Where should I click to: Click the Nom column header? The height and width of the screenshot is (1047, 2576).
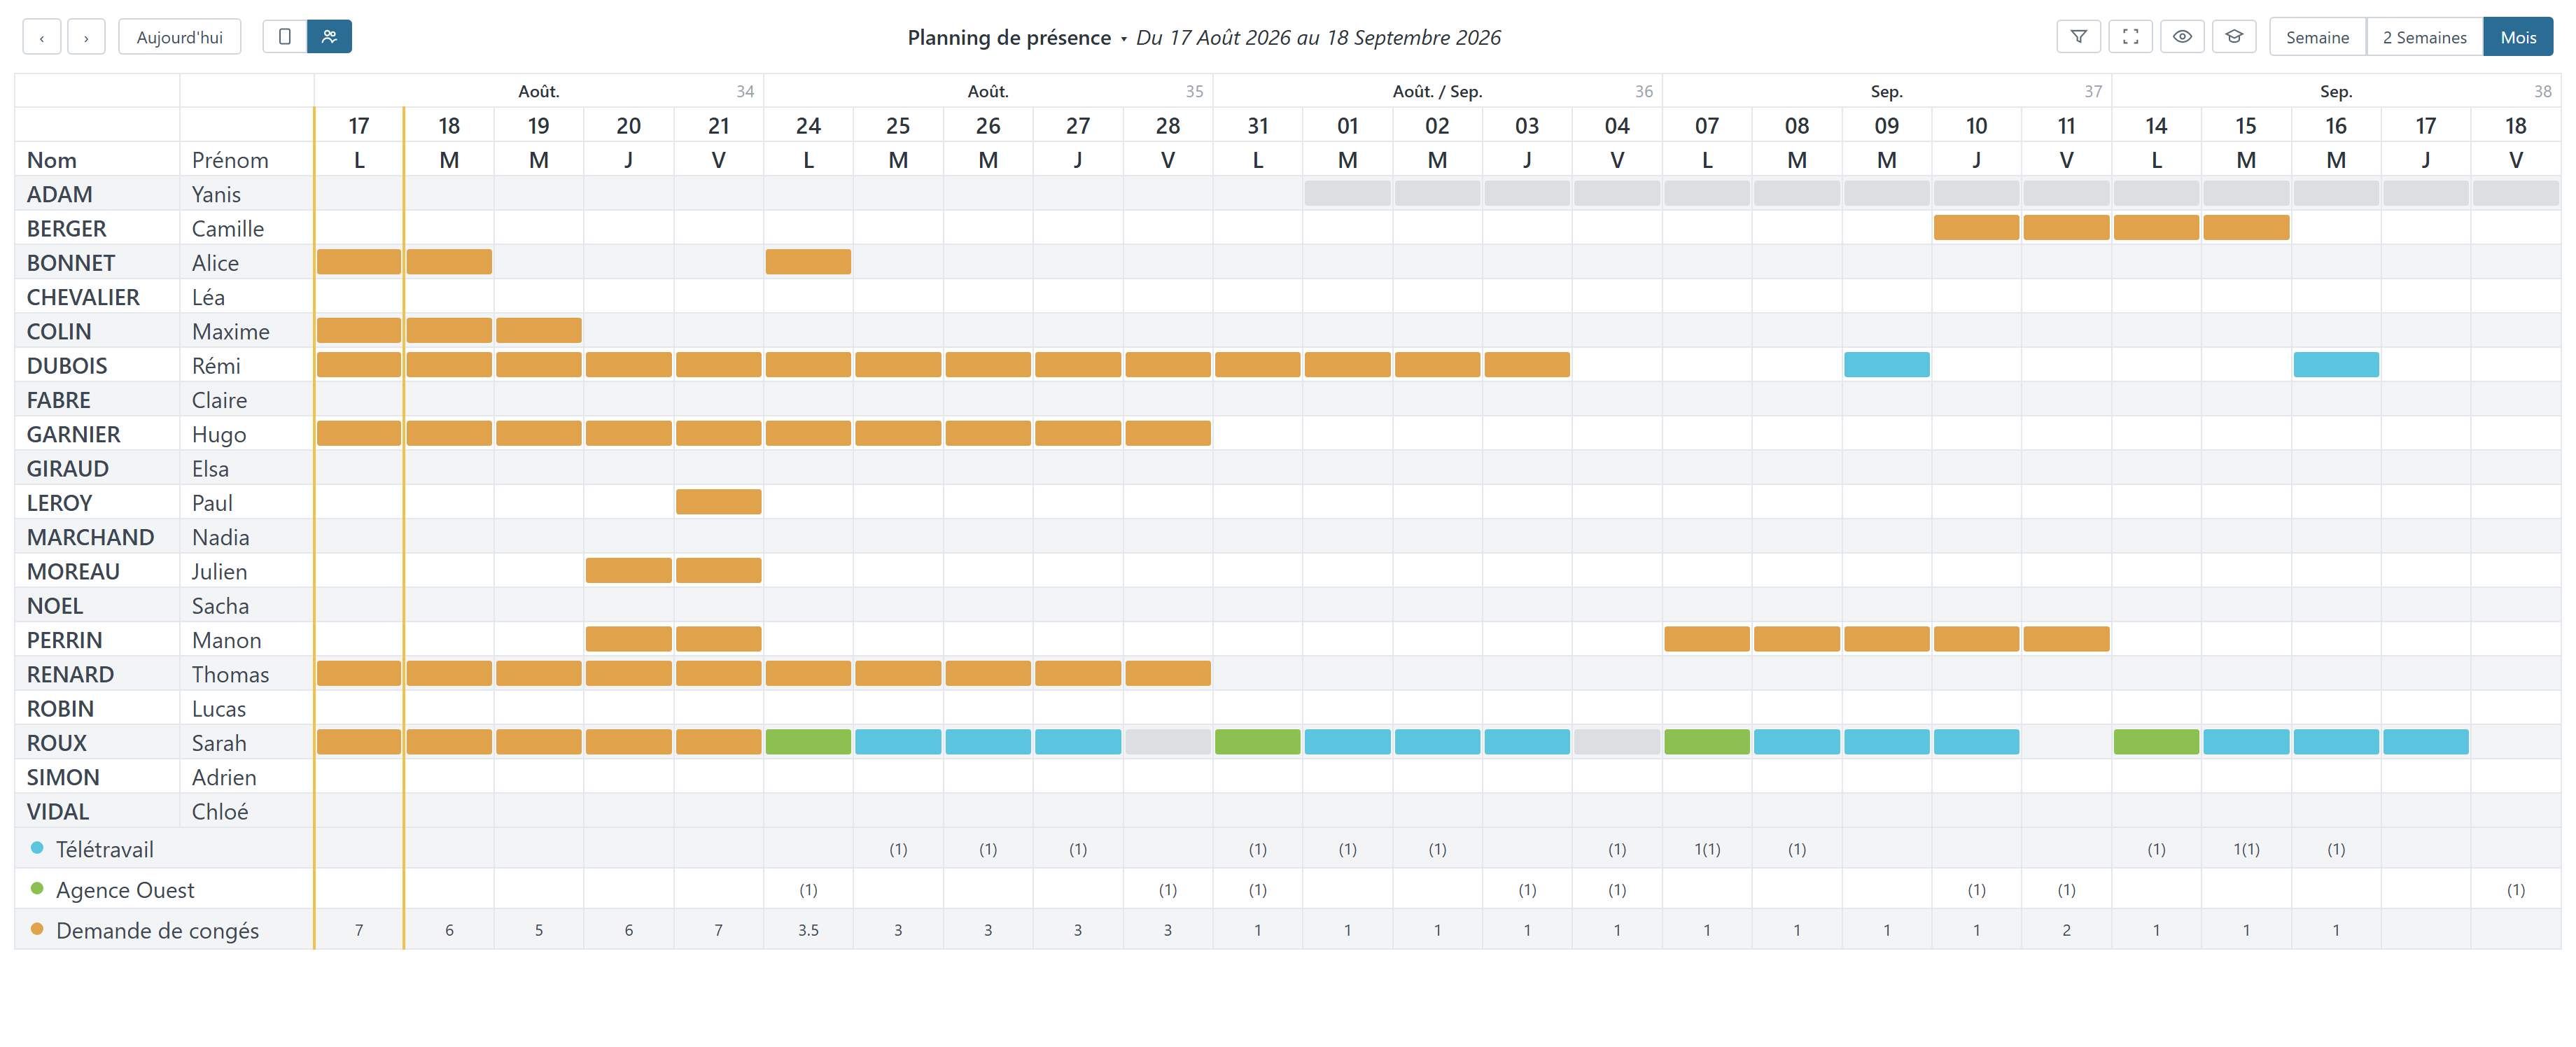[x=52, y=160]
